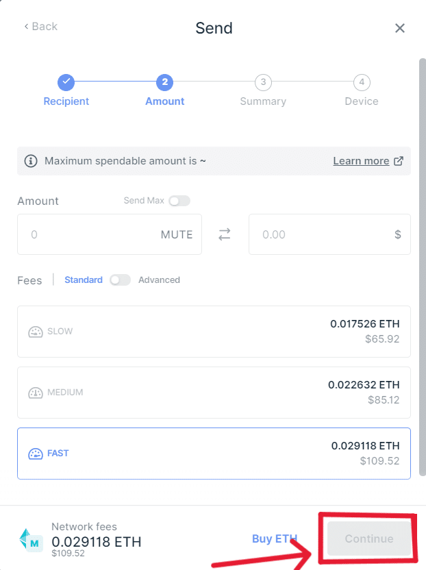The height and width of the screenshot is (570, 426).
Task: Click the MEDIUM fee speedometer icon
Action: (35, 393)
